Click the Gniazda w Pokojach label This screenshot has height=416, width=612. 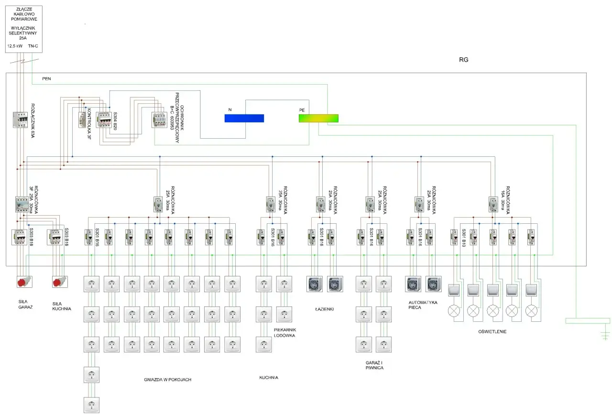coord(167,379)
